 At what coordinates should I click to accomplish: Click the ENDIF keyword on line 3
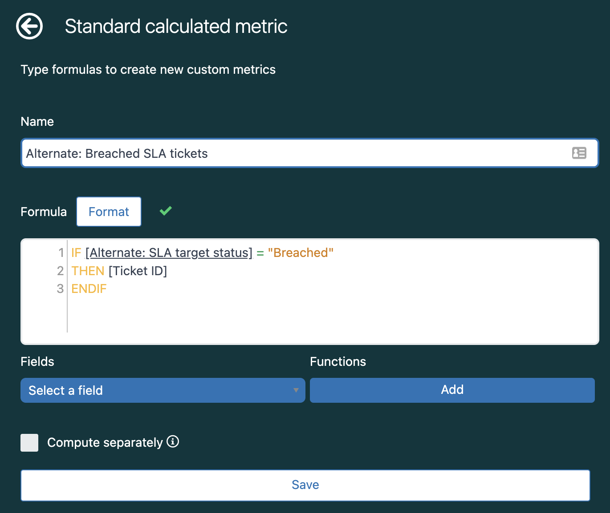click(x=89, y=289)
